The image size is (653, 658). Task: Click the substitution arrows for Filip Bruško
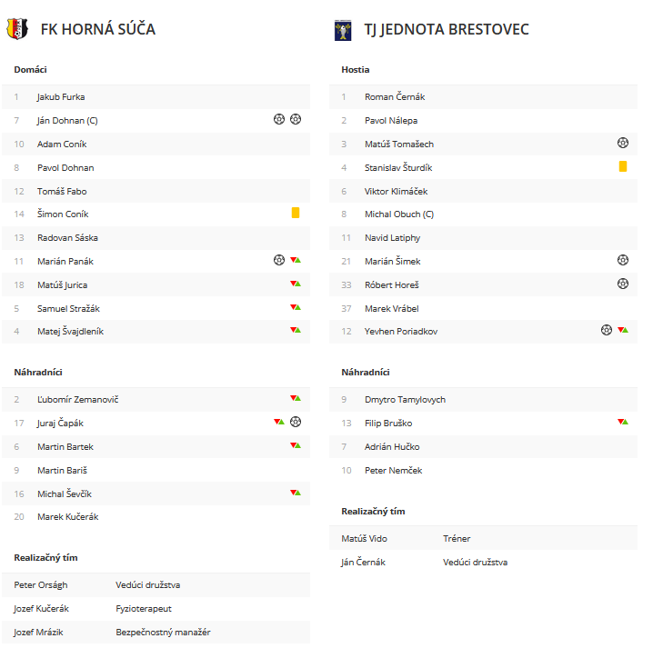622,422
